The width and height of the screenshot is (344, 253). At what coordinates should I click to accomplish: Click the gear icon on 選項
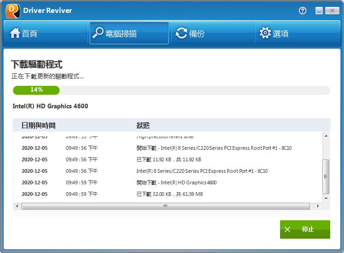265,33
